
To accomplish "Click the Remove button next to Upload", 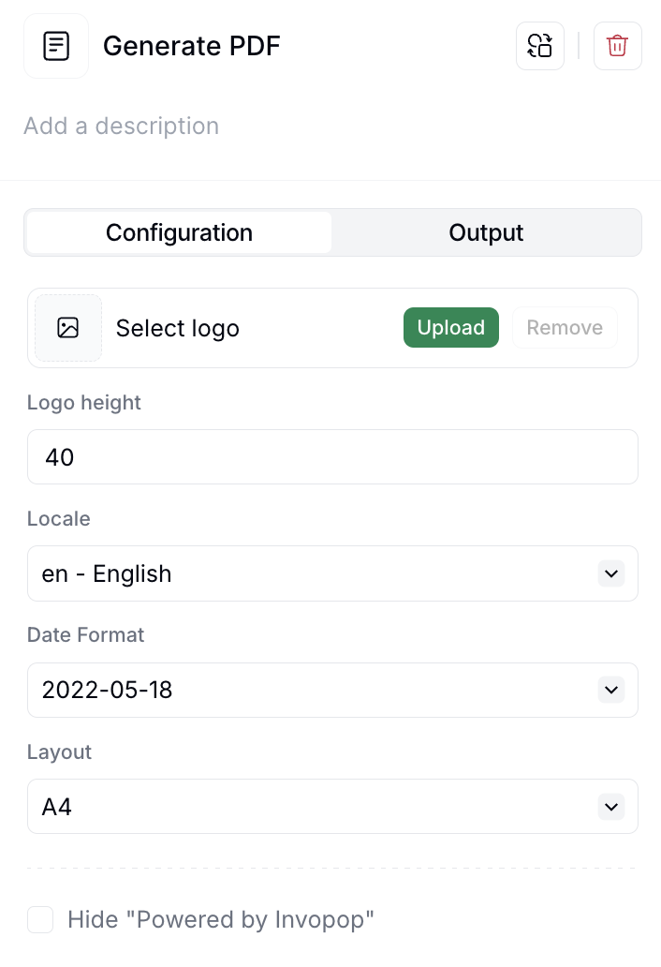I will click(x=565, y=328).
